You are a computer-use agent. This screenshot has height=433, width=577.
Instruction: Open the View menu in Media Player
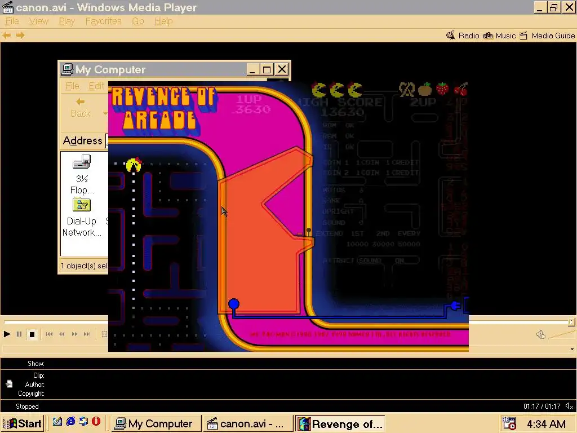coord(39,21)
